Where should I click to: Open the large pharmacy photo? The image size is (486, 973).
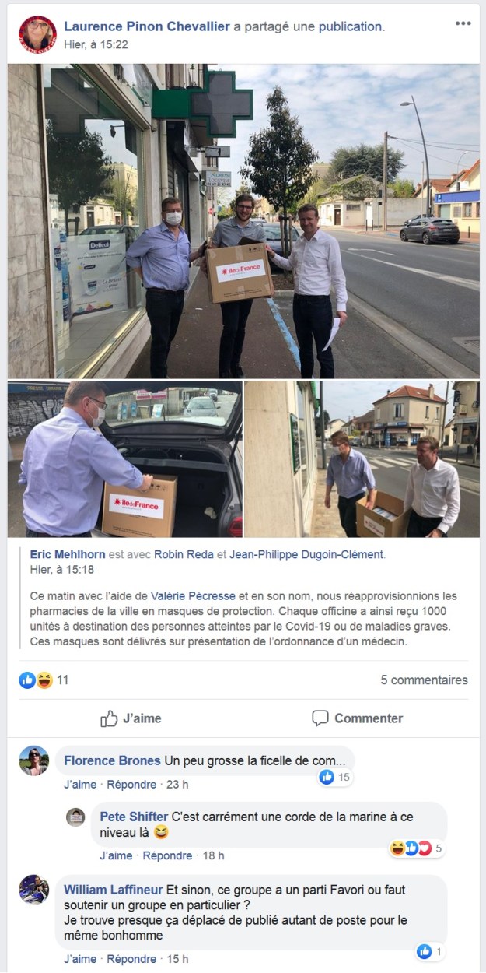click(x=243, y=221)
